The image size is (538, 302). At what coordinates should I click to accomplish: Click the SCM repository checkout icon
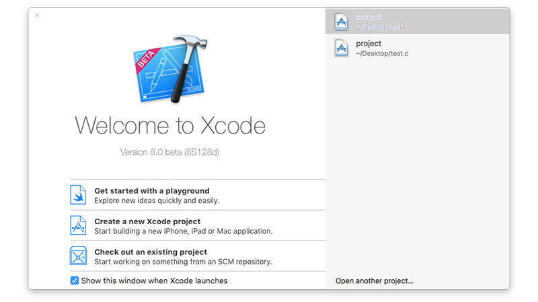(x=78, y=256)
